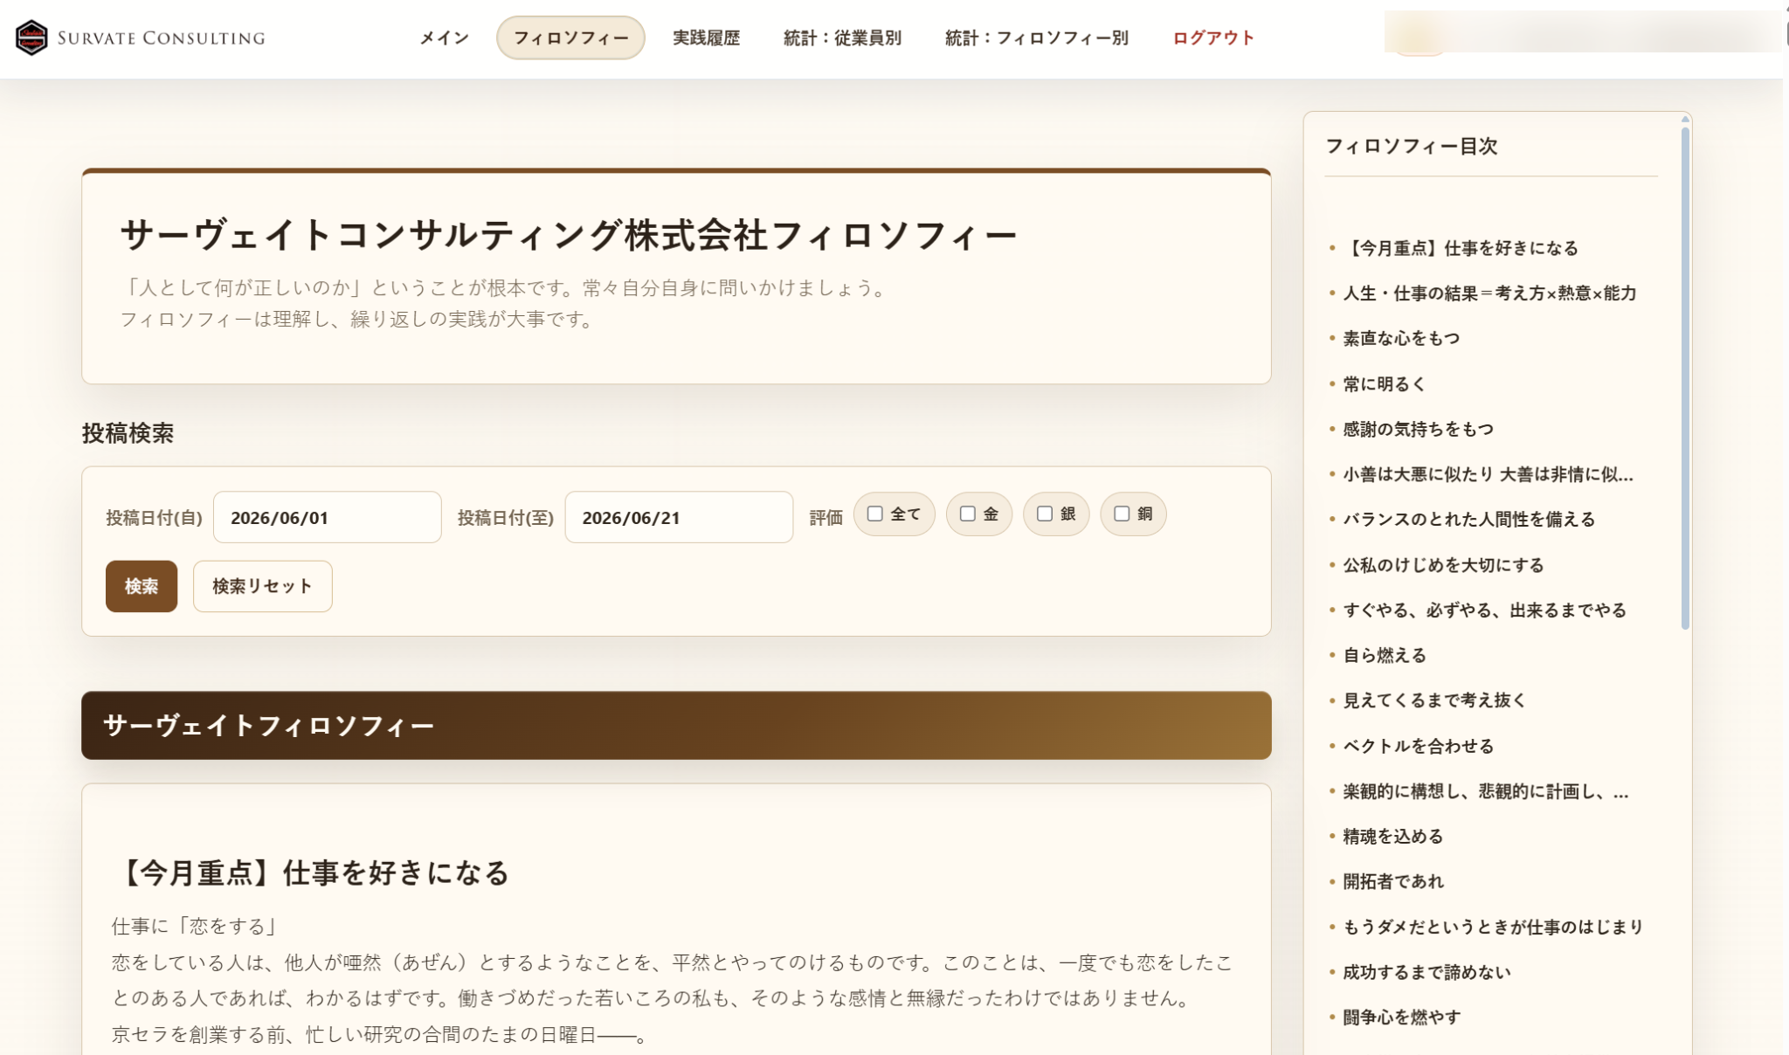Enable the 金 rating checkbox

coord(967,514)
